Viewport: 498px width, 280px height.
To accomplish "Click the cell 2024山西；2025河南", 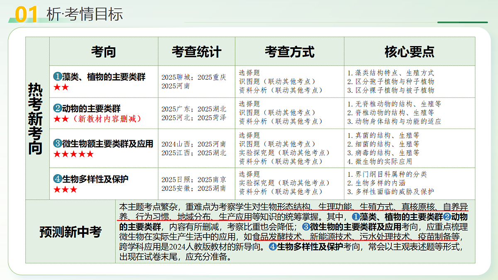I will [194, 144].
